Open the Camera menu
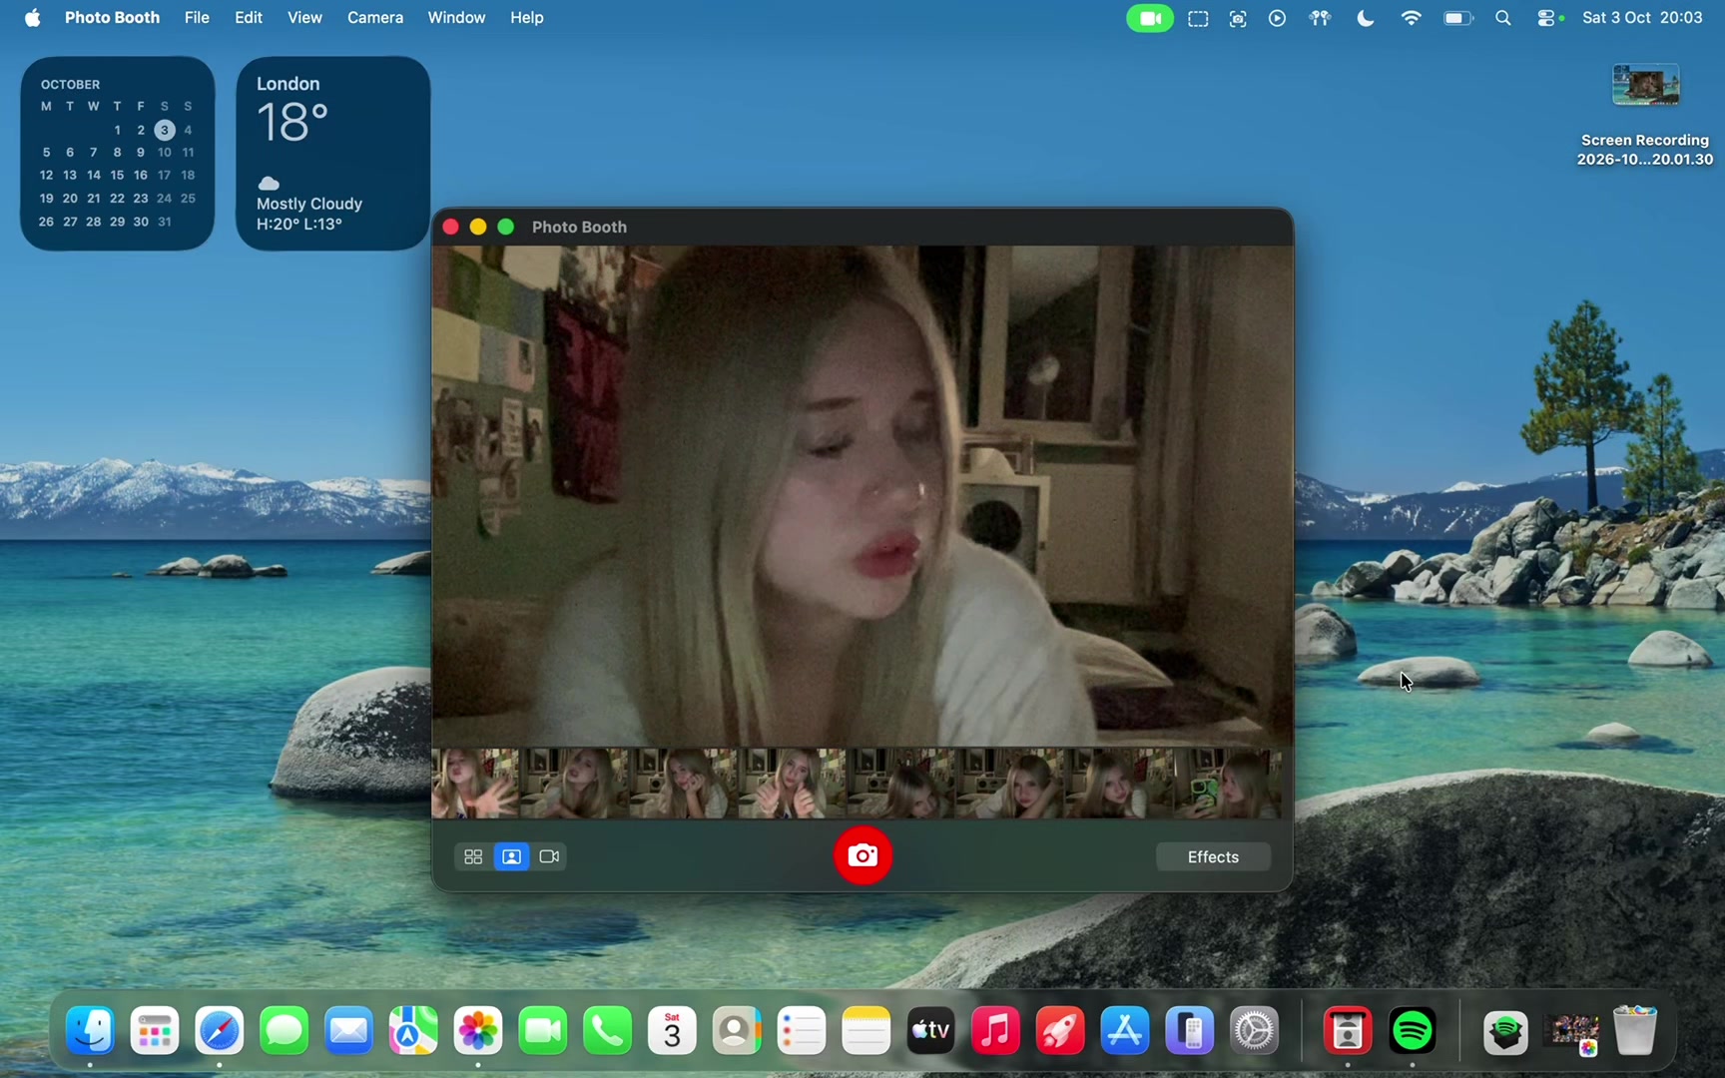 (375, 17)
